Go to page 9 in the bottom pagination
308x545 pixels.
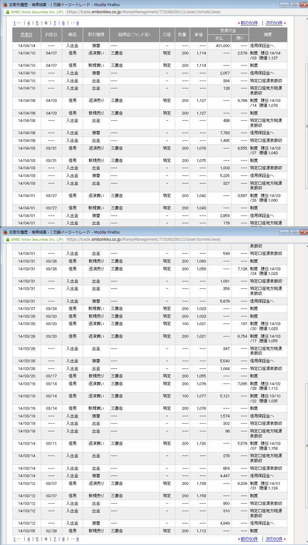pos(77,539)
